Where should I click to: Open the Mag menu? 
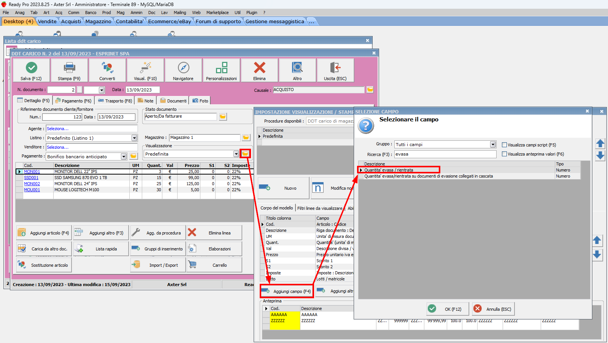pyautogui.click(x=121, y=13)
